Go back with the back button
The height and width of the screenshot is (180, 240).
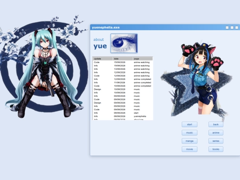tap(216, 124)
